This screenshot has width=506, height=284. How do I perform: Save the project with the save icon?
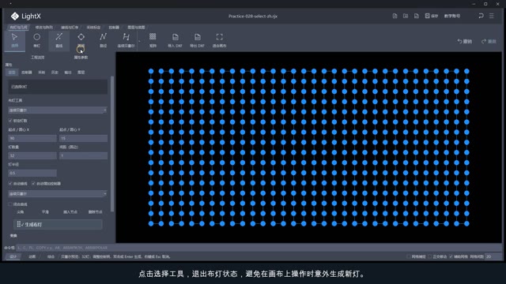432,16
